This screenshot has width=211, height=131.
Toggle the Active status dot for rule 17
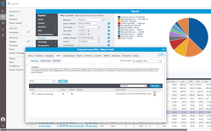pos(63,94)
